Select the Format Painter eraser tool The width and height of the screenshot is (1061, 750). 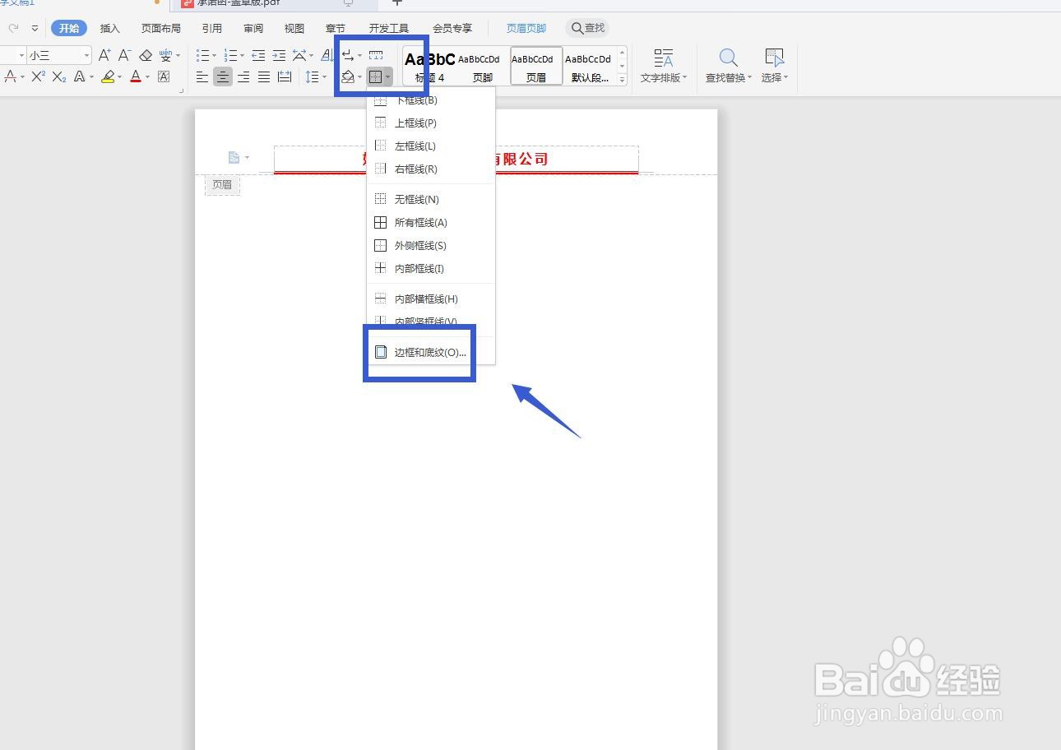(x=146, y=55)
